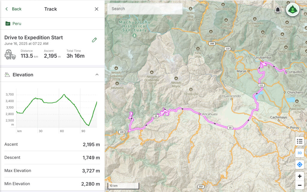Click the elevation profile chart peak
Image resolution: width=307 pixels, height=192 pixels.
64,95
